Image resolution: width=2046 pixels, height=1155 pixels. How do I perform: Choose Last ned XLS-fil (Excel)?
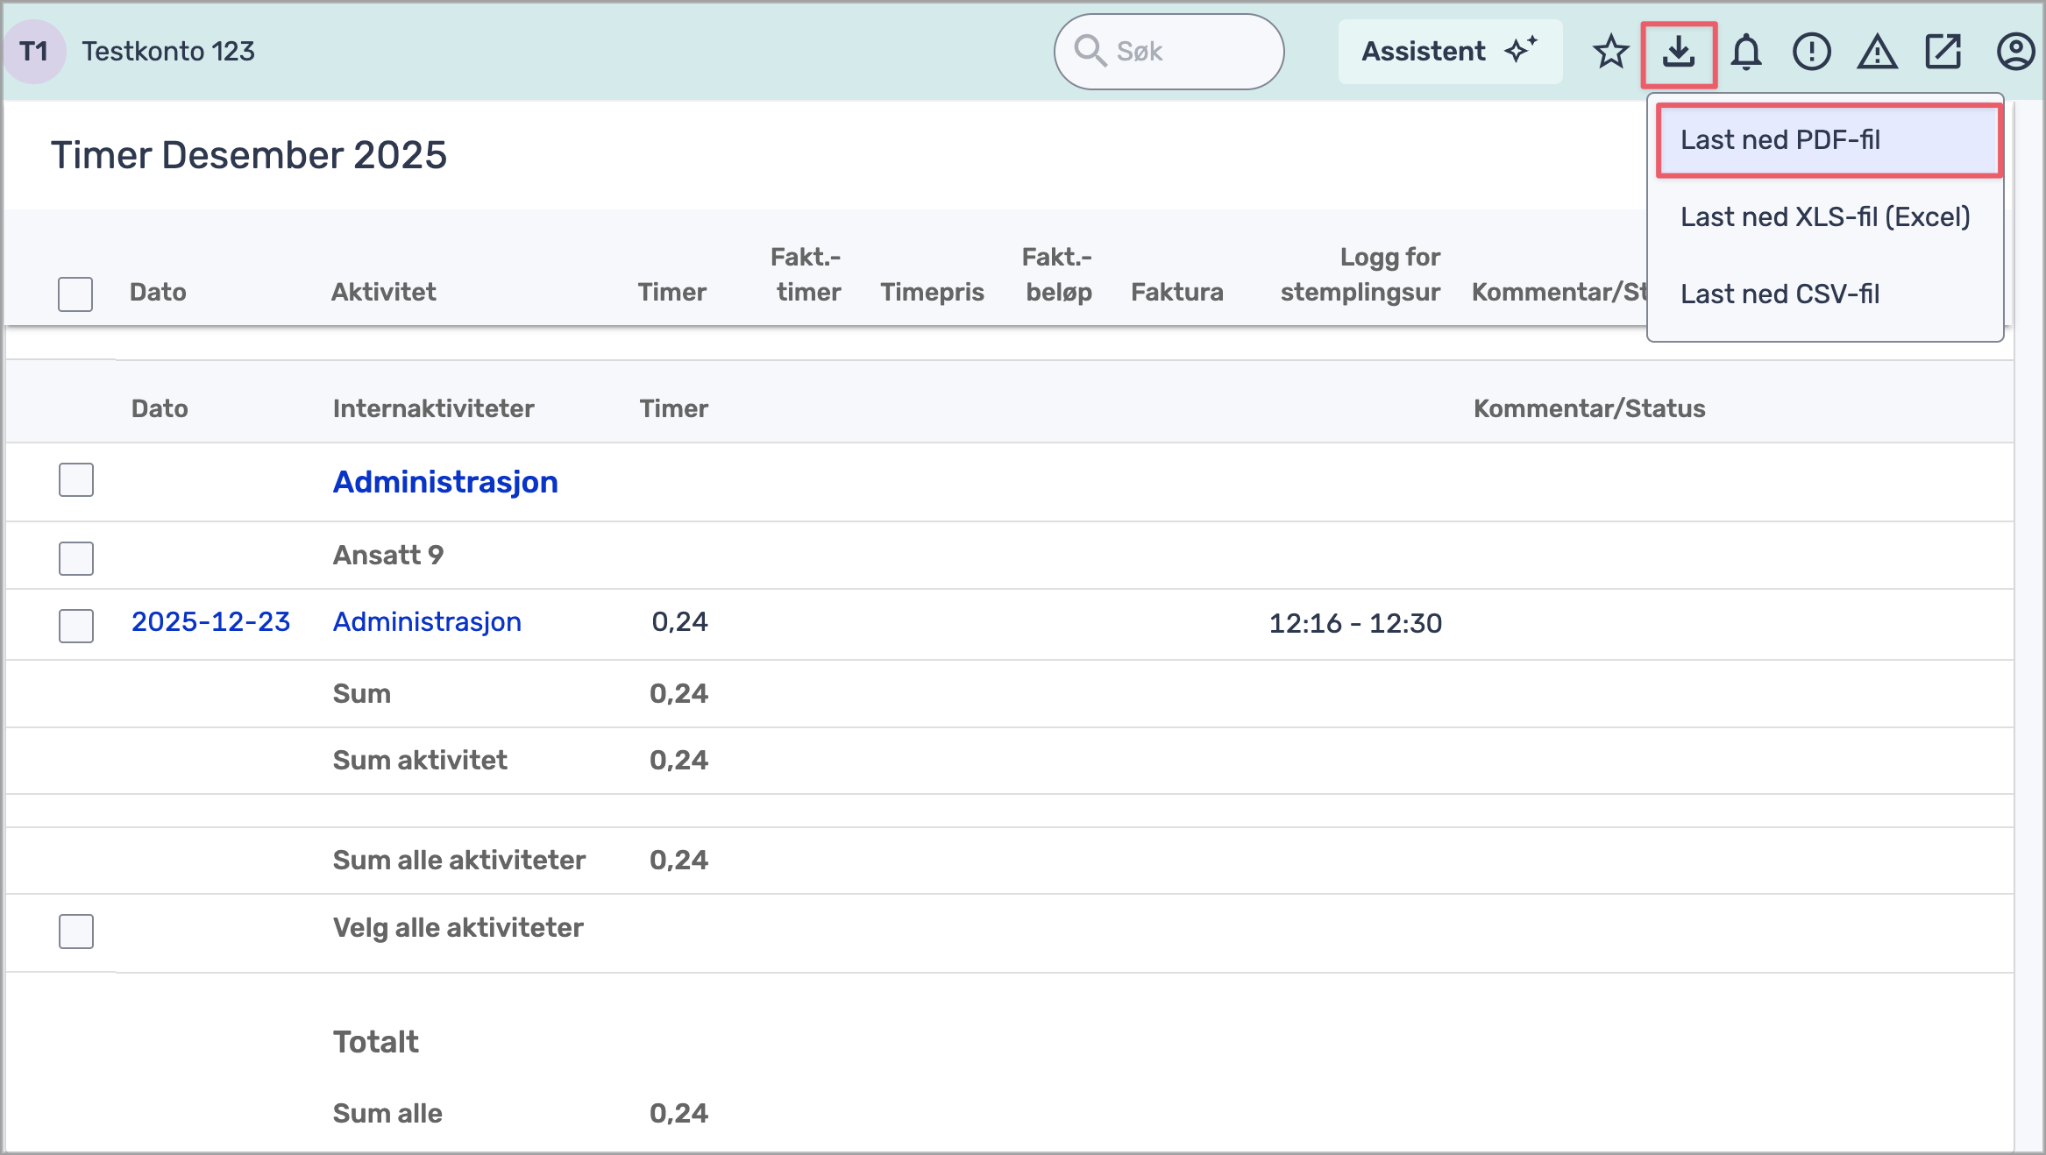(x=1824, y=217)
